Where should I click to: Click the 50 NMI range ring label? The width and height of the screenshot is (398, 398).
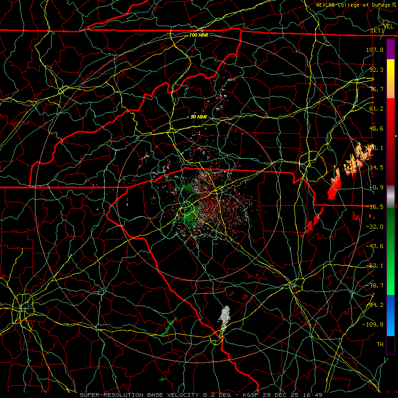[x=199, y=117]
